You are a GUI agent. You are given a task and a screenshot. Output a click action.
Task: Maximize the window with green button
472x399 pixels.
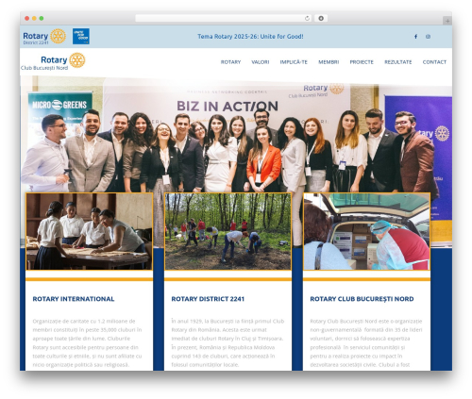42,19
